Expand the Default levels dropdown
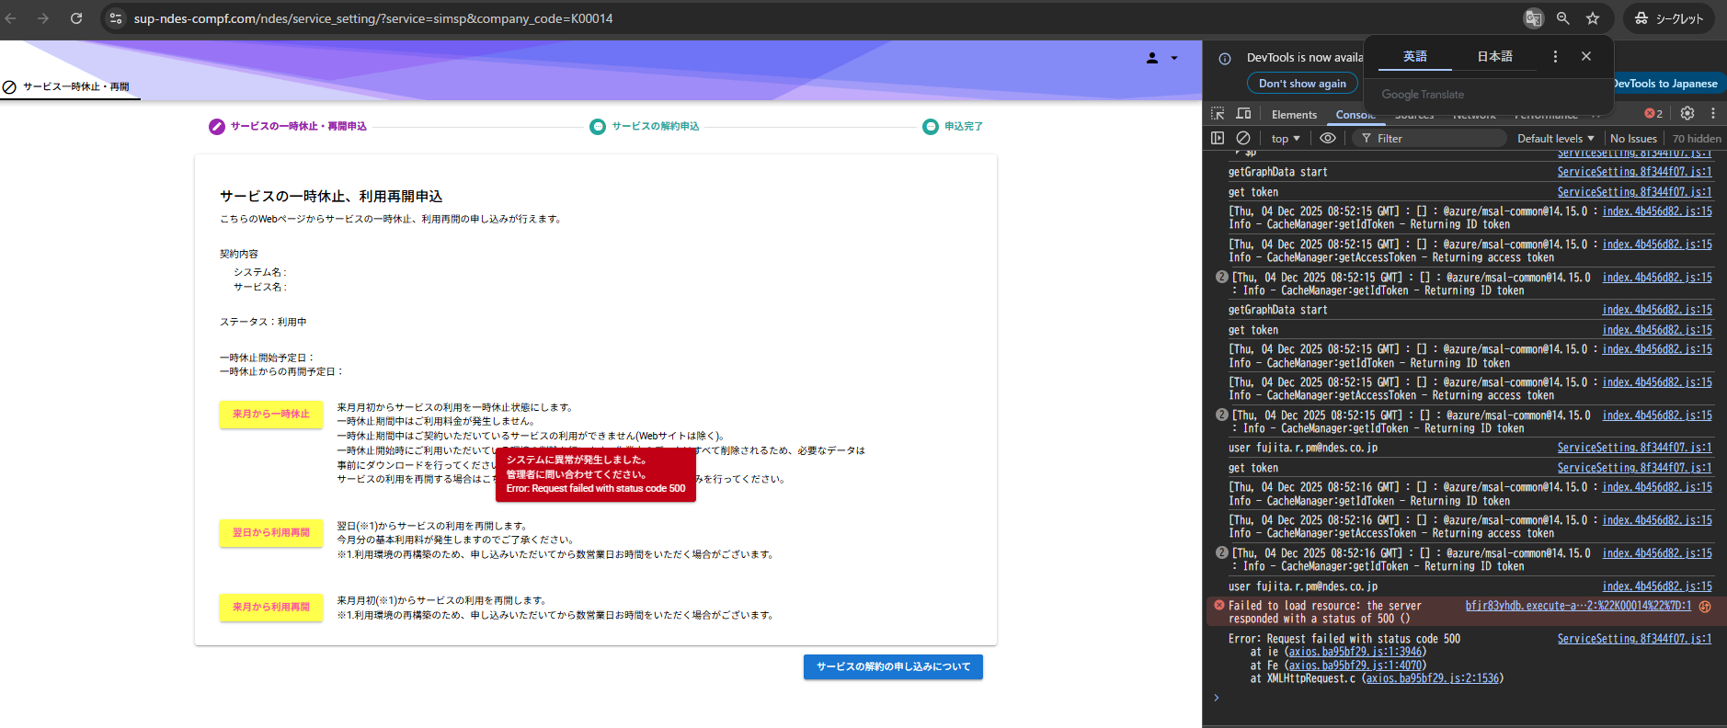Viewport: 1727px width, 728px height. tap(1555, 139)
